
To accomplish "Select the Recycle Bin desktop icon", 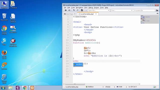I will coord(4,17).
